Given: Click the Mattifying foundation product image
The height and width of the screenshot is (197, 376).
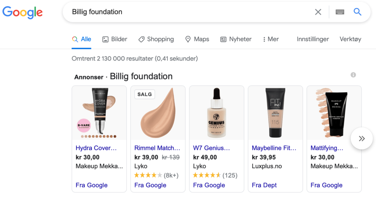Looking at the screenshot, I should [x=334, y=113].
